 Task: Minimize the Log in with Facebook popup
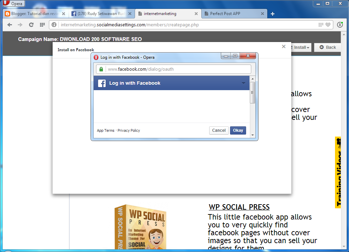[x=226, y=56]
